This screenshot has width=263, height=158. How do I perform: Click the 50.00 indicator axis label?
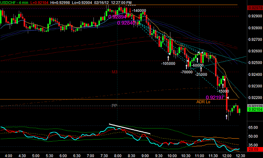[253, 137]
